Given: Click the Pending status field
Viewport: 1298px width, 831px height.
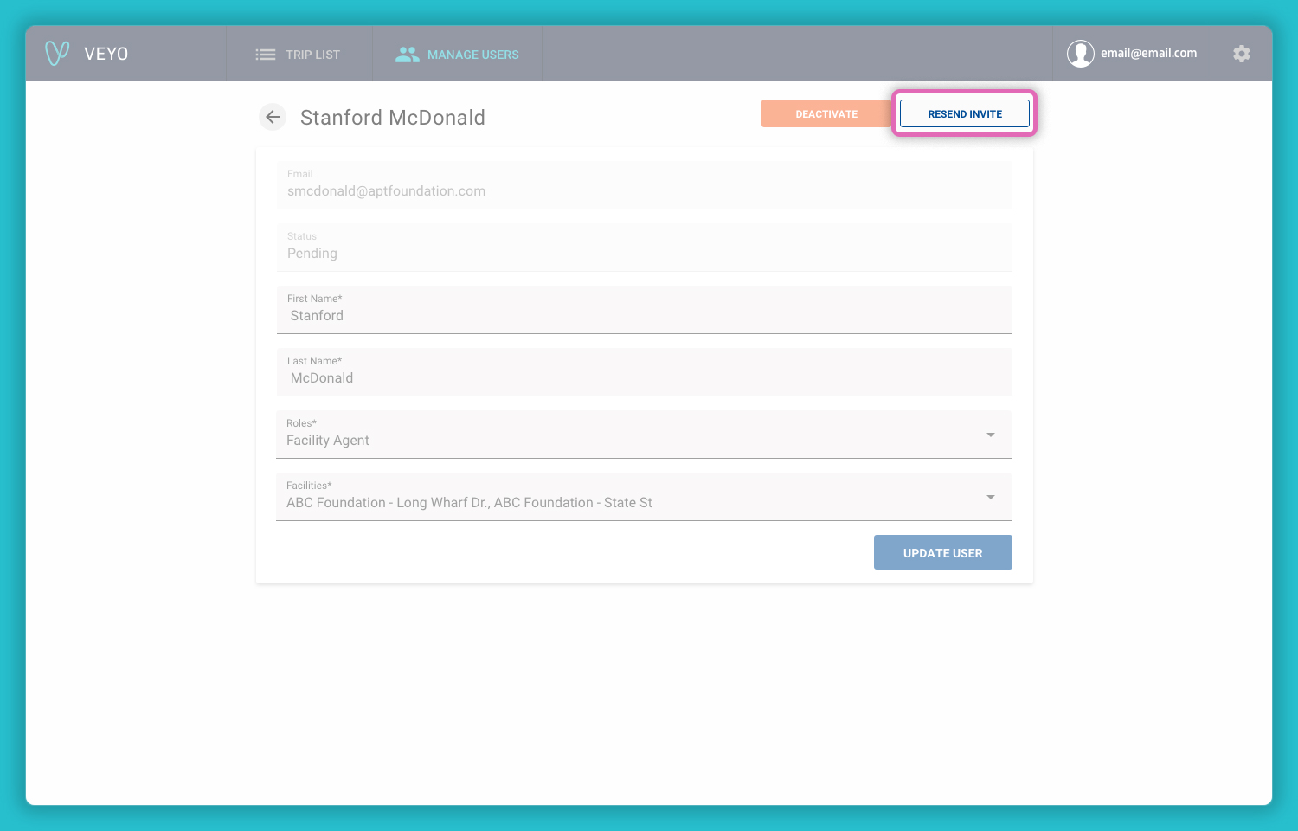Looking at the screenshot, I should (645, 248).
